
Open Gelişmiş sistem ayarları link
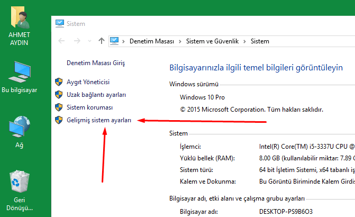tap(99, 120)
